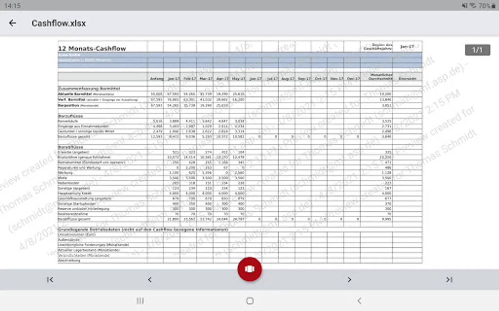Jump to the first page
499x311 pixels.
tap(50, 280)
